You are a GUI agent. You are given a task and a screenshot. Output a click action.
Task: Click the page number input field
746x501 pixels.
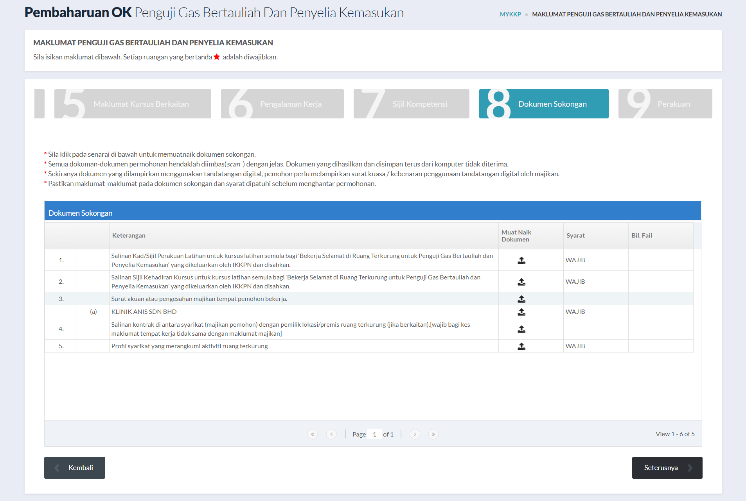[x=374, y=434]
